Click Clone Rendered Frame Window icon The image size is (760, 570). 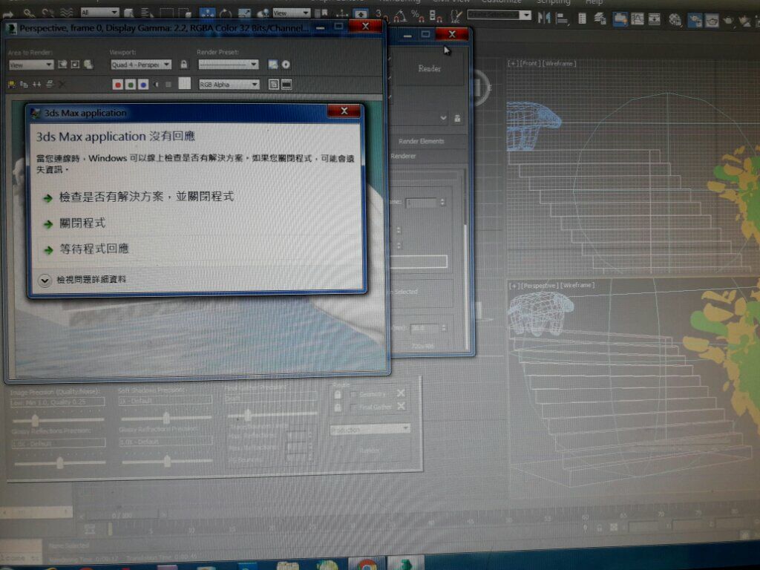[37, 85]
